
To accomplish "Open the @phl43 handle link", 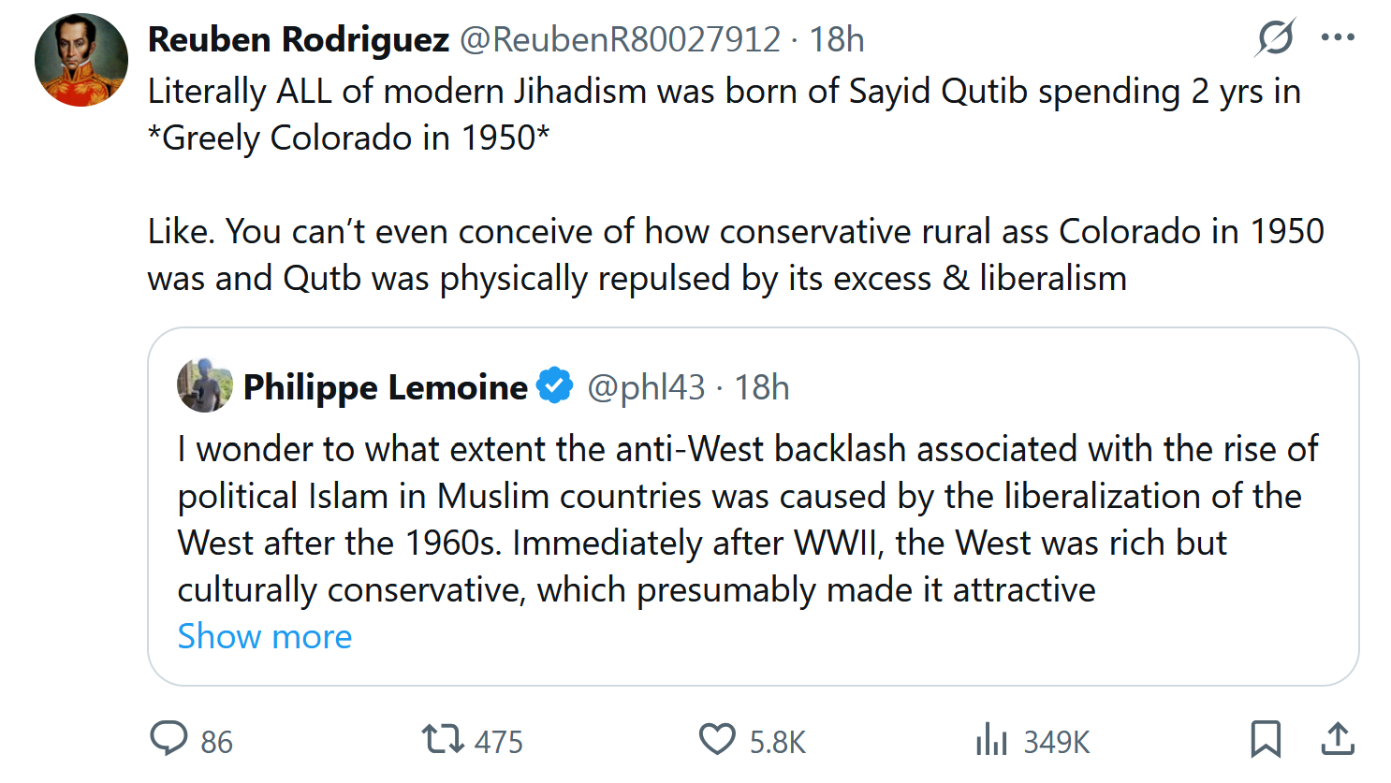I will point(646,387).
